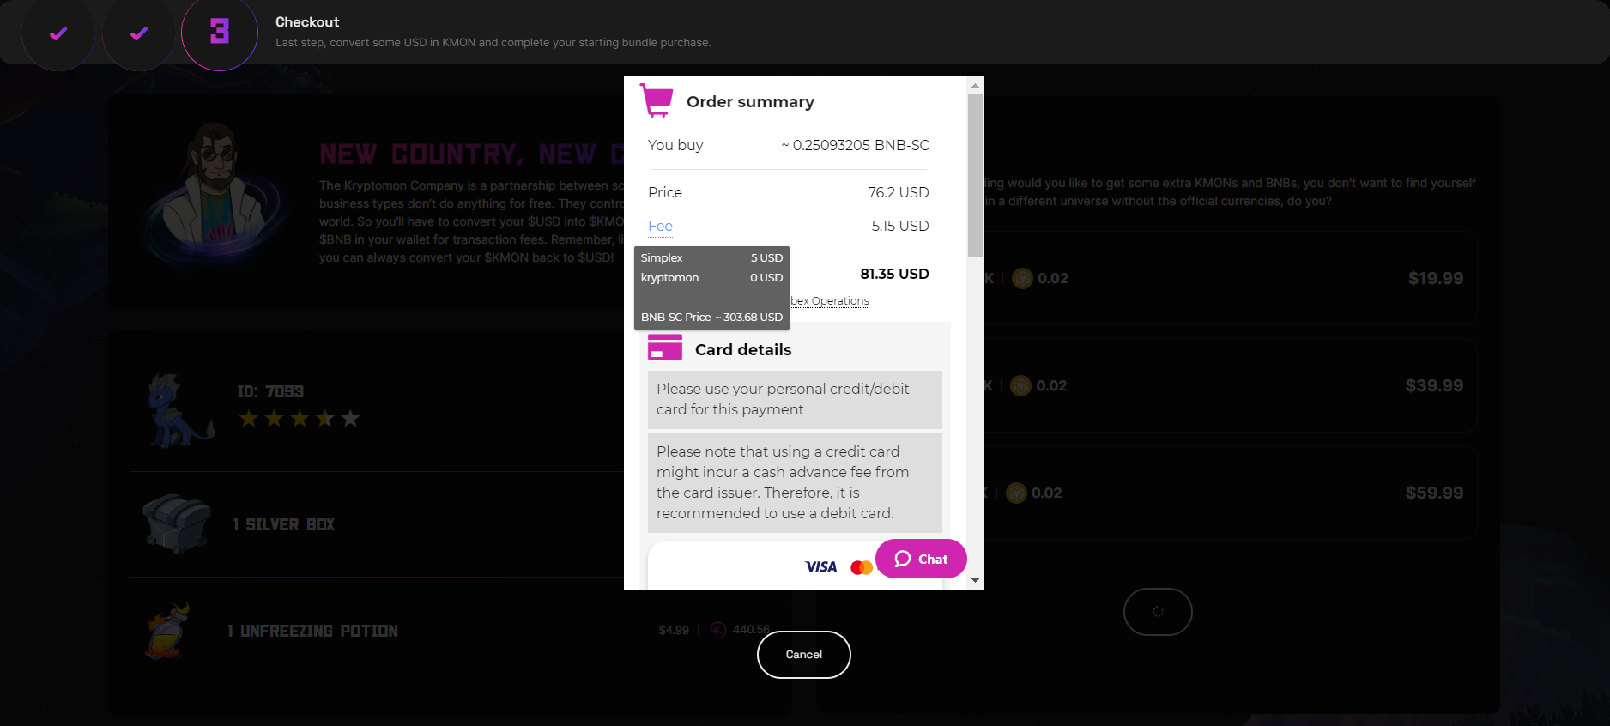Click the first completed step checkmark
Screen dimensions: 1610x726
tap(58, 34)
